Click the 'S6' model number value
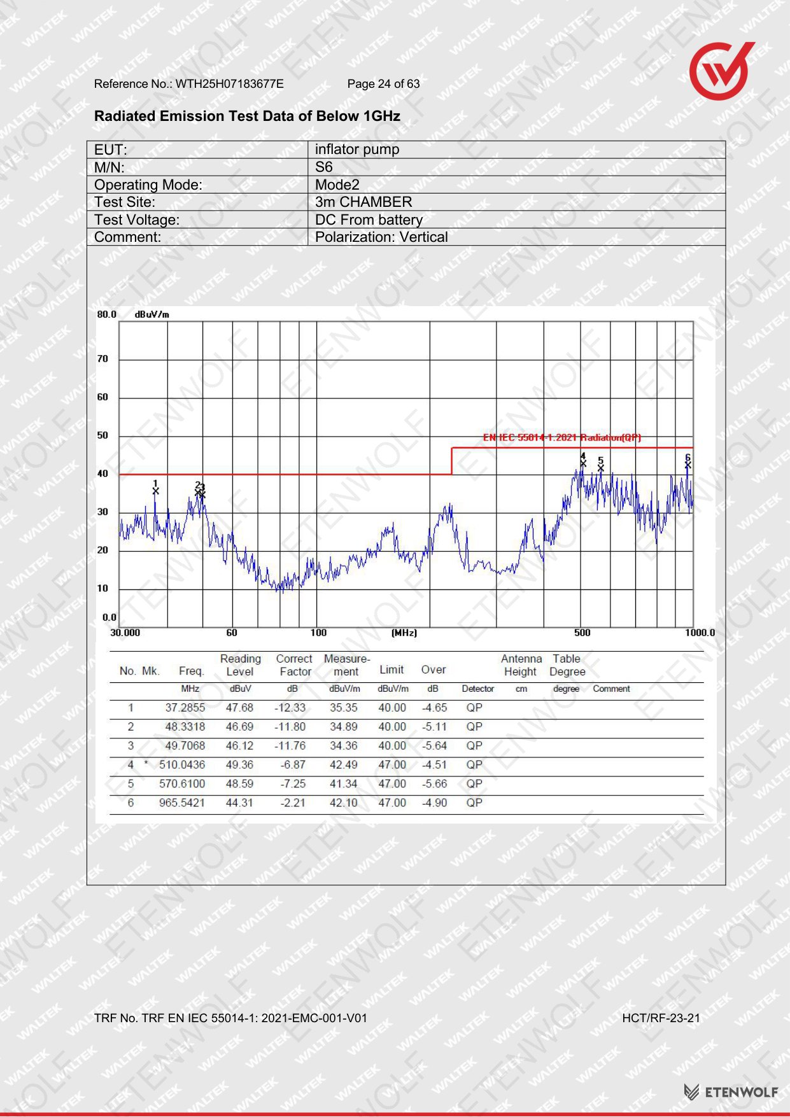The height and width of the screenshot is (1117, 790). tap(323, 167)
